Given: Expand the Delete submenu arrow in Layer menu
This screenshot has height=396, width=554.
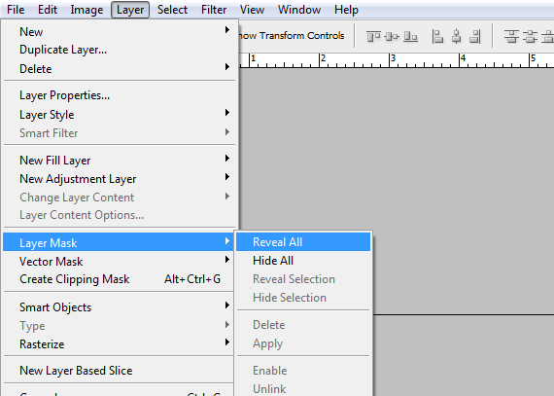Looking at the screenshot, I should pyautogui.click(x=227, y=66).
